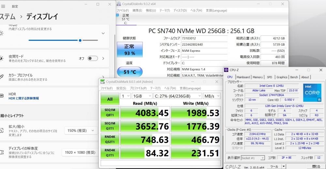The height and width of the screenshot is (169, 326).
Task: Open CrystalDiskInfo ディスク(D) menu
Action: 180,10
